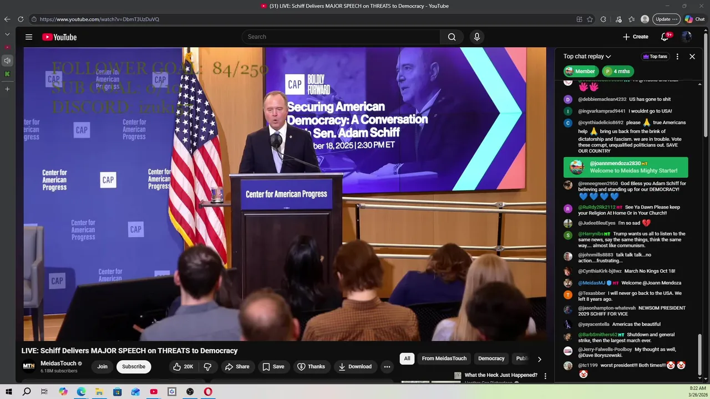Click @jasonhampton-whatevah chat message
Screen dimensions: 710x399
point(626,311)
